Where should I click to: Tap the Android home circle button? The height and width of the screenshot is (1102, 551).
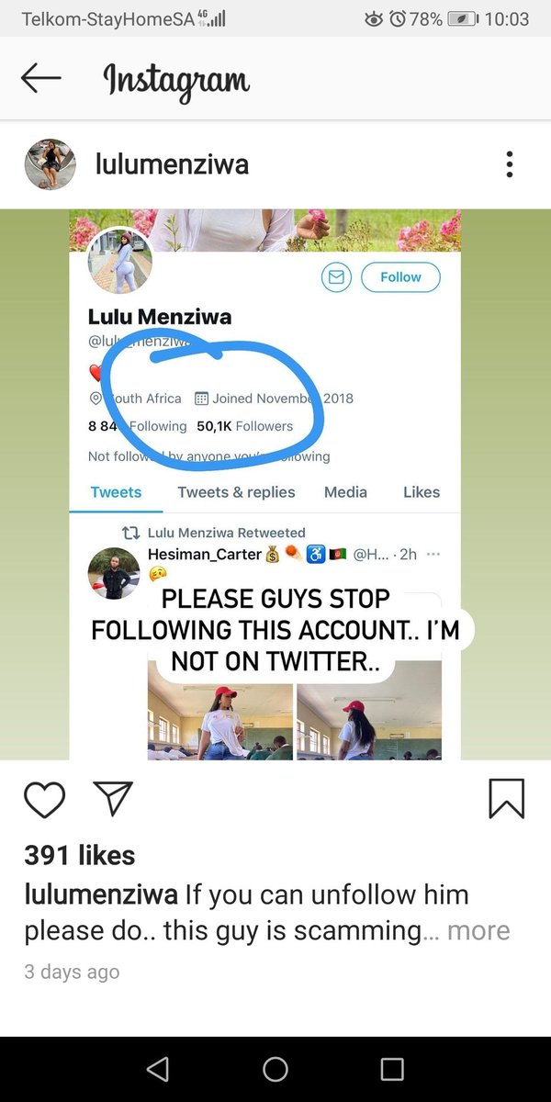coord(275,1068)
